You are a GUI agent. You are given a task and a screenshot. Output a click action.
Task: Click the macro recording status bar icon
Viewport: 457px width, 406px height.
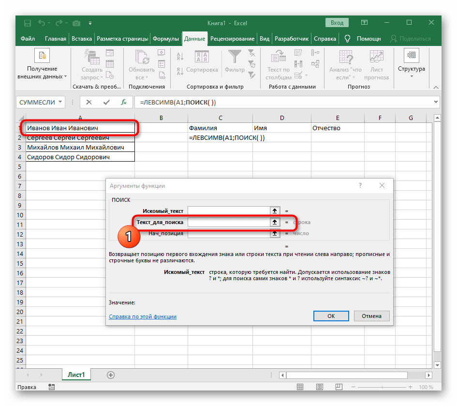52,387
